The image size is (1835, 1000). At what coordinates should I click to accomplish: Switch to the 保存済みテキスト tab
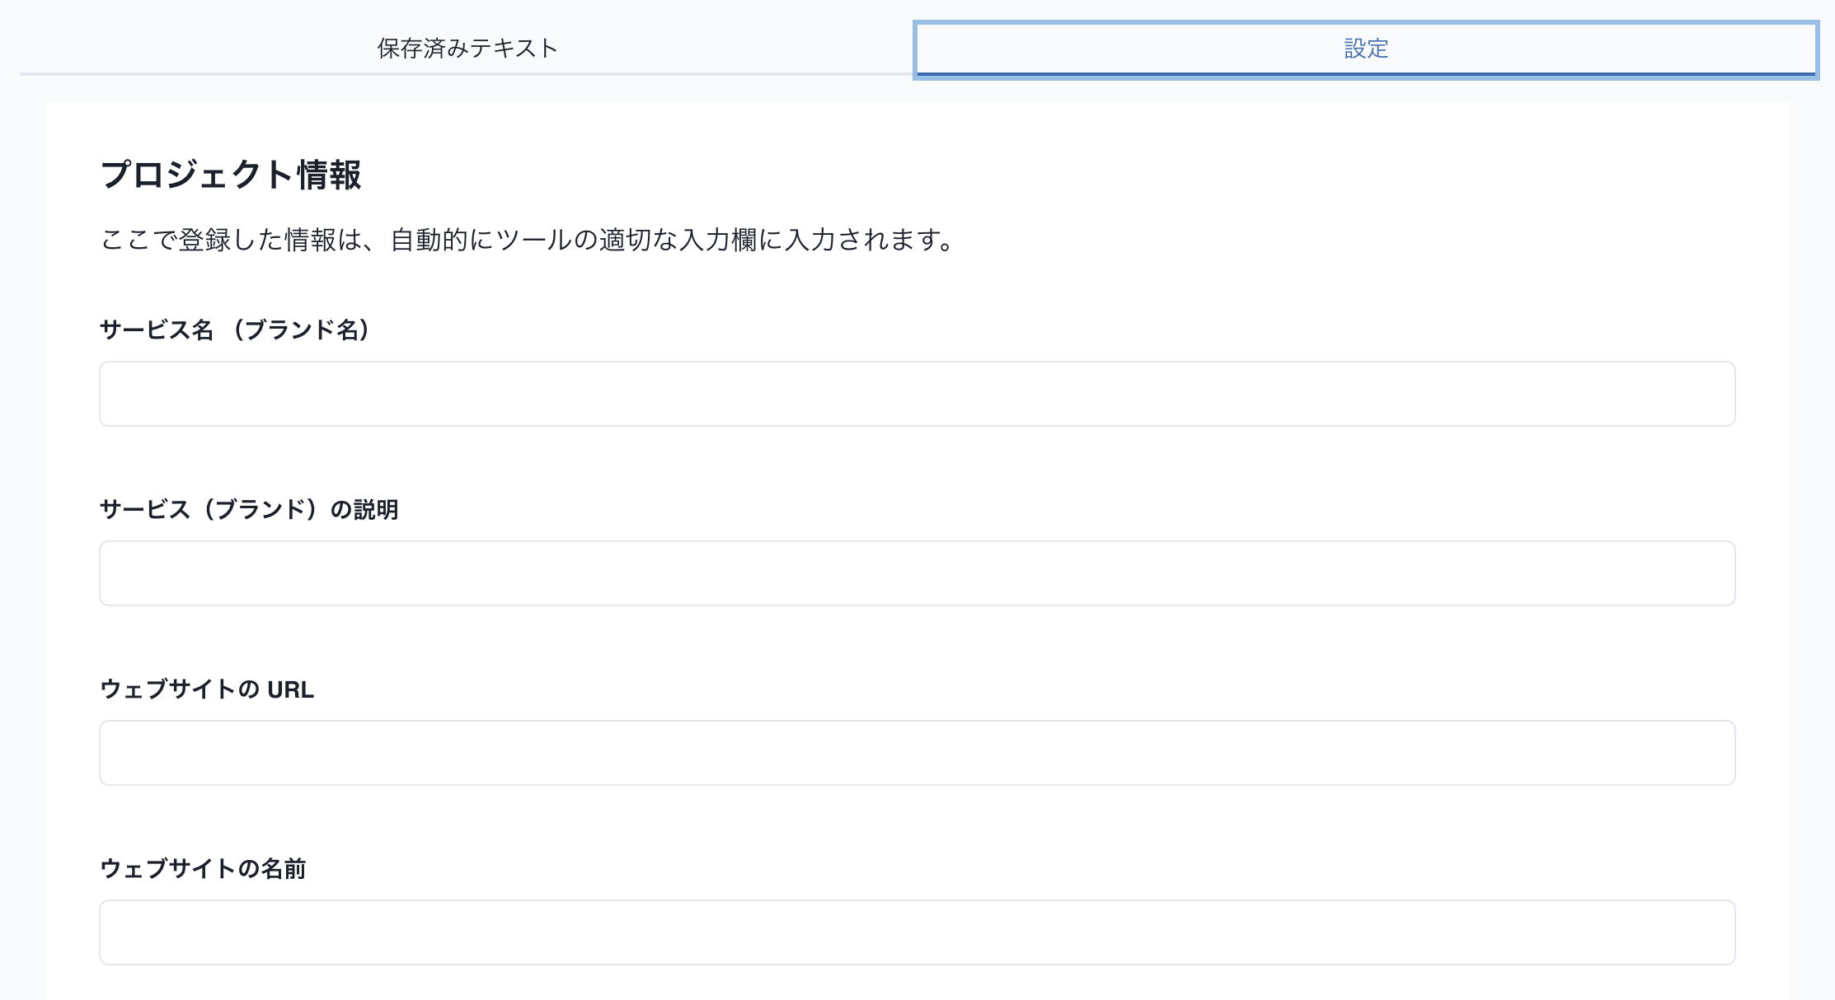(467, 49)
